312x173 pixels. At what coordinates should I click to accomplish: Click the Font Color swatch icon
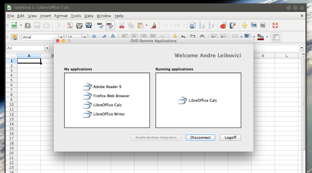pyautogui.click(x=260, y=37)
